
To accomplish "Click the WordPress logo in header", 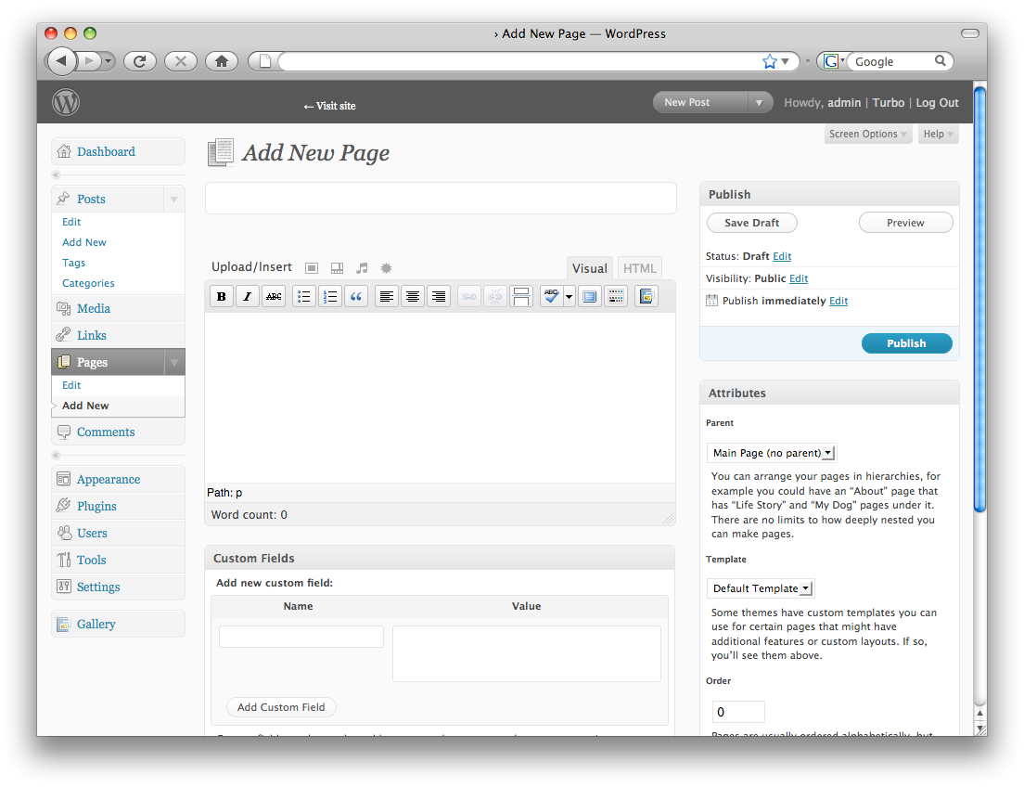I will [x=66, y=103].
